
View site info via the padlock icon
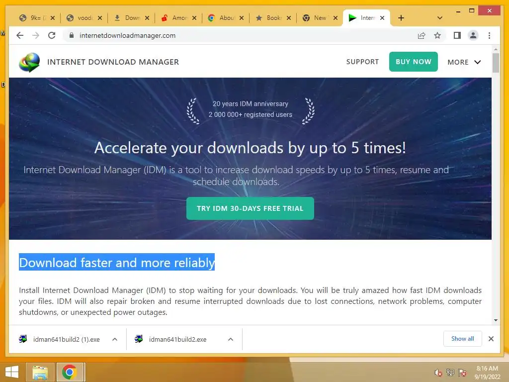(x=72, y=35)
